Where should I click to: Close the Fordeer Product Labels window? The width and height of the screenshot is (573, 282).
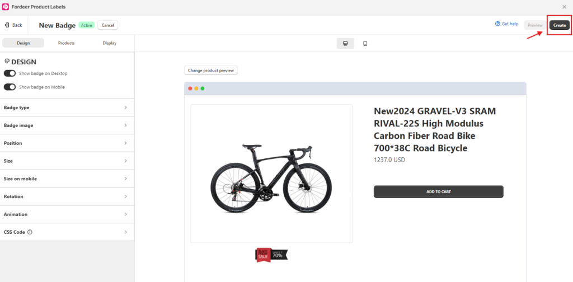(x=564, y=7)
